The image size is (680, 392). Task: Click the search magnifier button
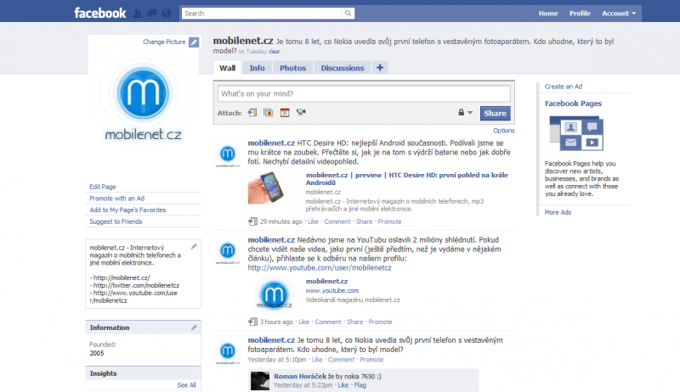[x=348, y=14]
